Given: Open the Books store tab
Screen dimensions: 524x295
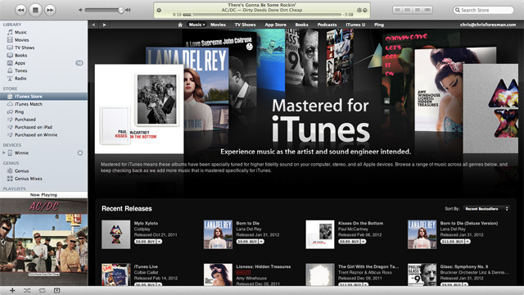Looking at the screenshot, I should [x=301, y=25].
